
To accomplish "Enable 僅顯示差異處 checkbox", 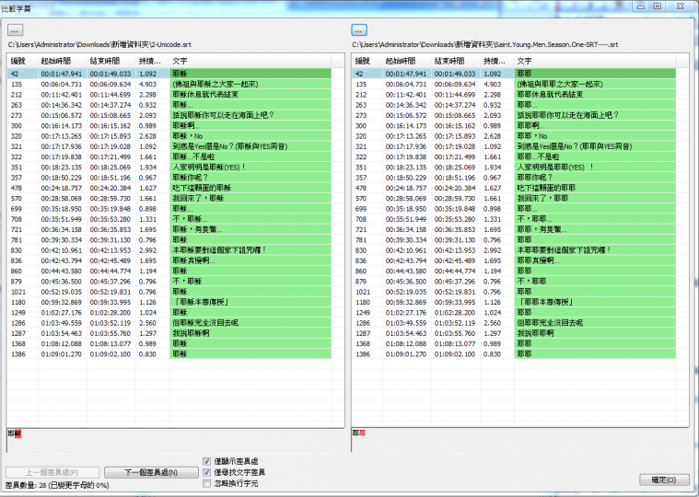I will coord(207,461).
